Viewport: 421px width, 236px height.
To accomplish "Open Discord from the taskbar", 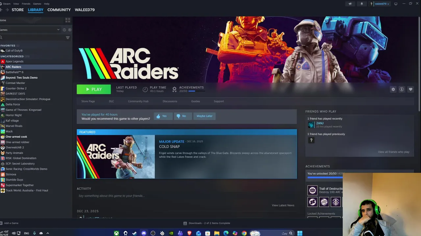I will click(144, 233).
